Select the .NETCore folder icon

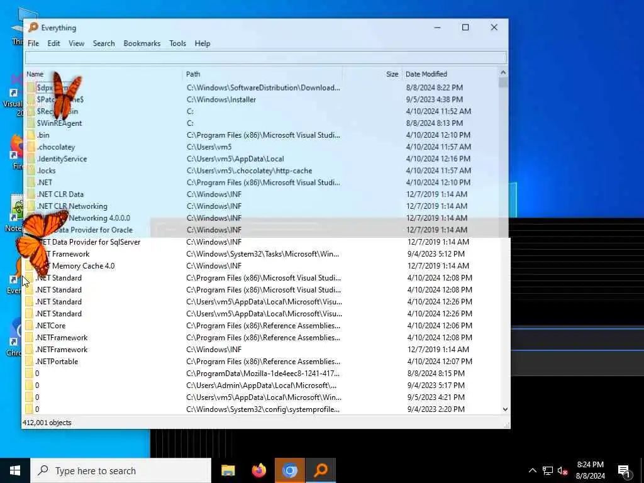coord(29,326)
